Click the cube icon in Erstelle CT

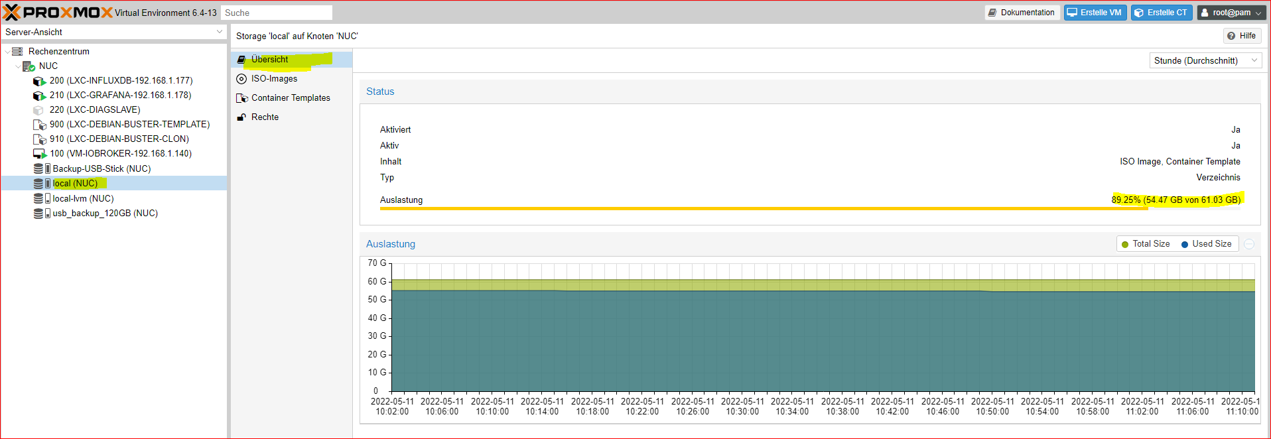[1139, 13]
